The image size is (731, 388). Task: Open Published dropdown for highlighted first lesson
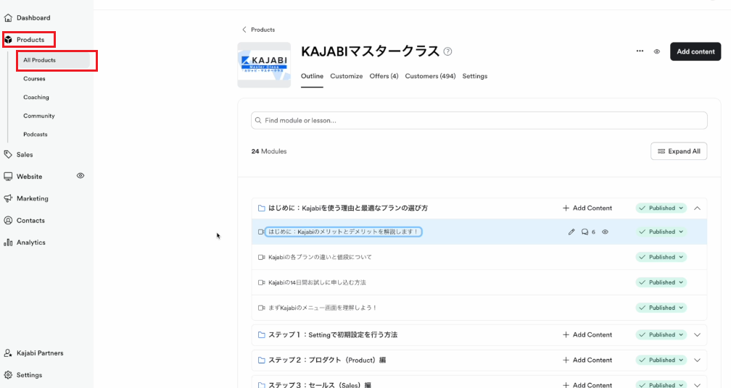[661, 232]
